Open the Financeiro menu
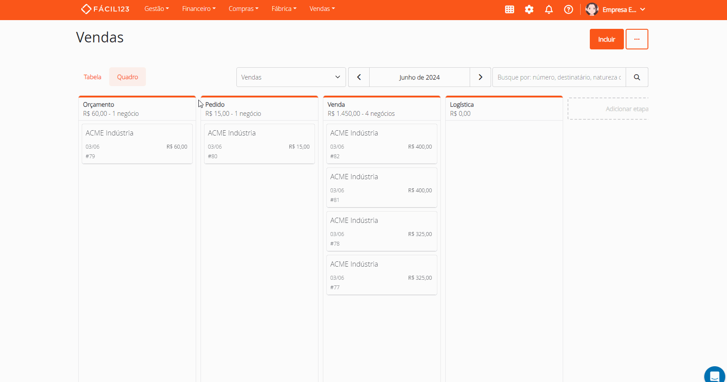Screen dimensions: 727x382 tap(199, 9)
